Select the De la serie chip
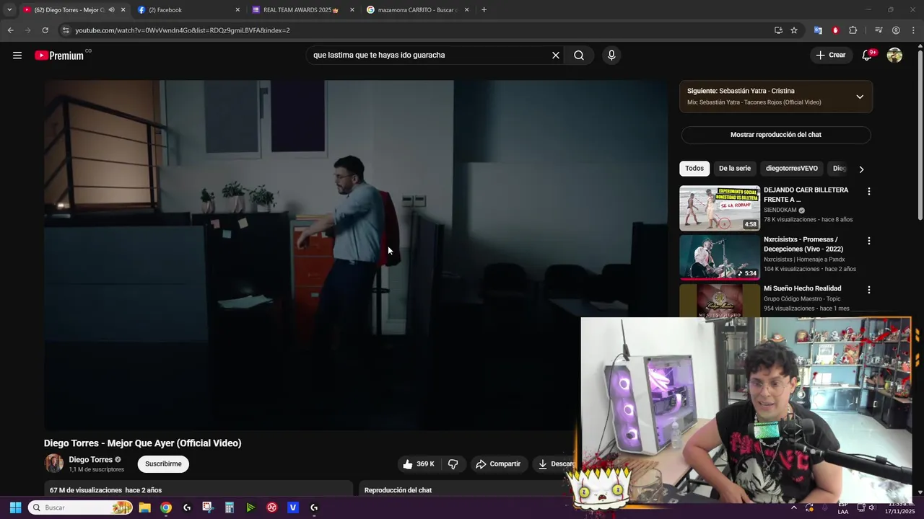Viewport: 924px width, 519px height. (x=735, y=169)
